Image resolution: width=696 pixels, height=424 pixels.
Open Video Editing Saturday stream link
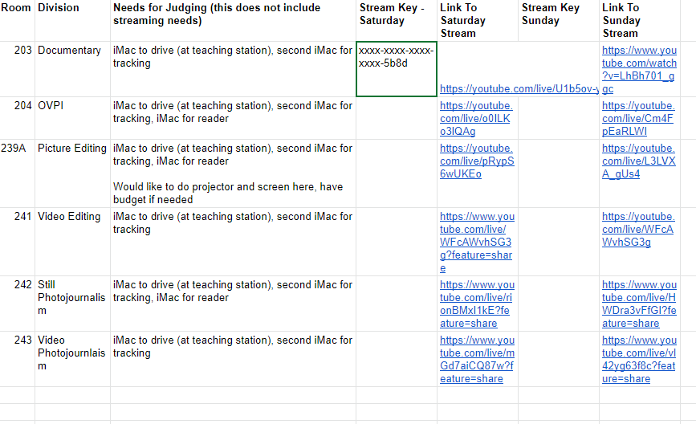(x=477, y=243)
